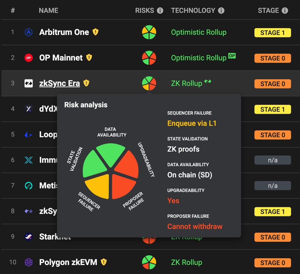
Task: Open the zkSync Era project link
Action: 60,83
